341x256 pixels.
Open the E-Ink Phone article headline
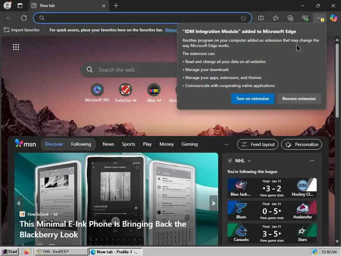103,229
